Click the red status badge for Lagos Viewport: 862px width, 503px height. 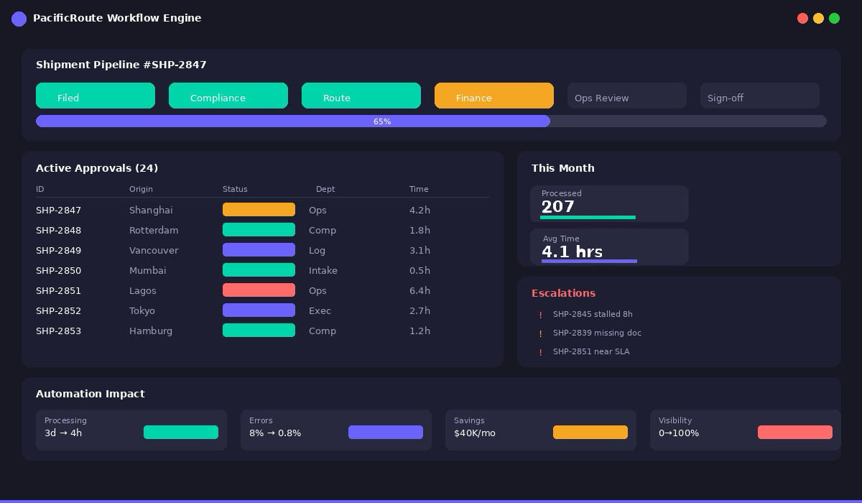tap(259, 290)
